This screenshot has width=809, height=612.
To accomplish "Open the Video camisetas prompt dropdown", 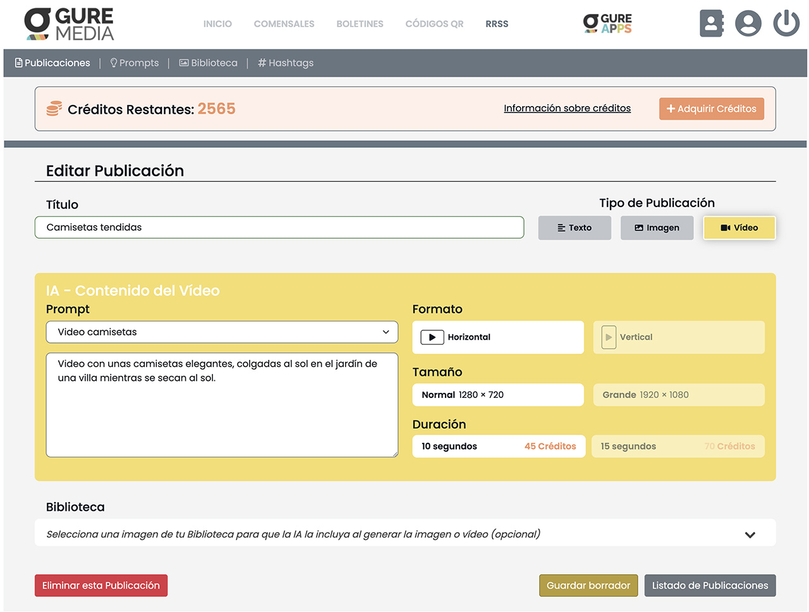I will (x=222, y=332).
